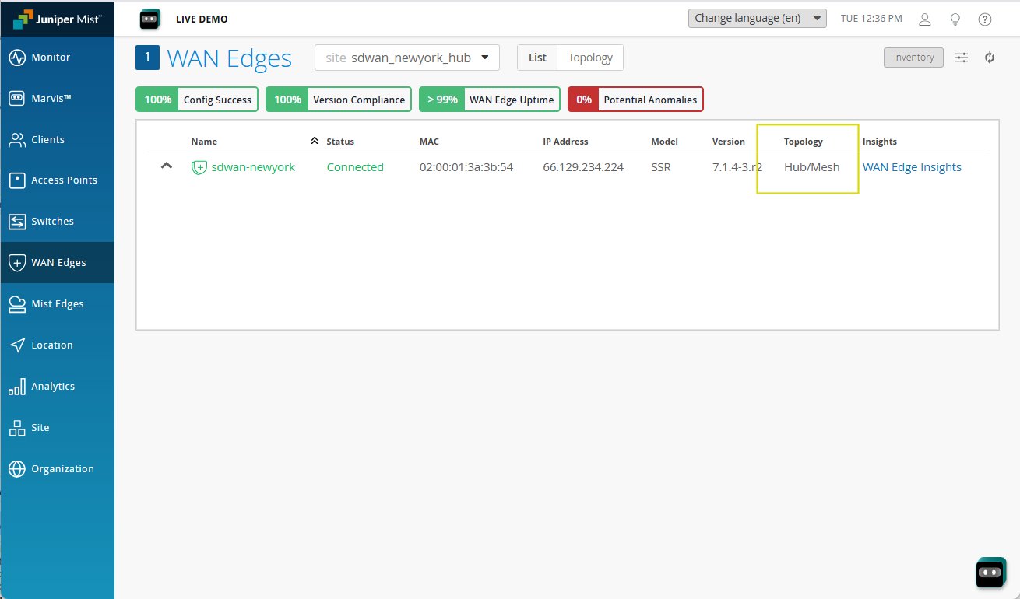This screenshot has height=599, width=1020.
Task: Open Mist Edges section
Action: 57,303
